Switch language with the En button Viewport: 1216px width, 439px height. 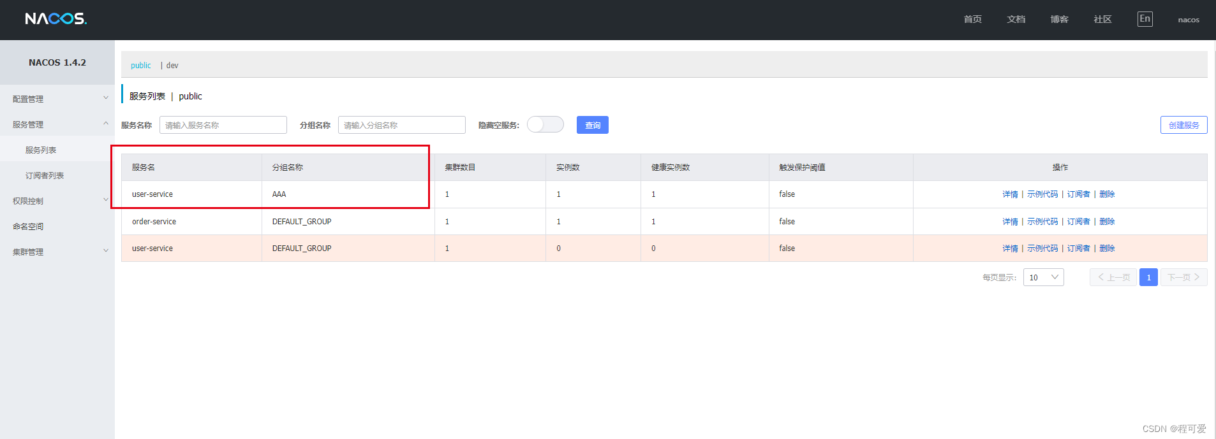pos(1145,19)
